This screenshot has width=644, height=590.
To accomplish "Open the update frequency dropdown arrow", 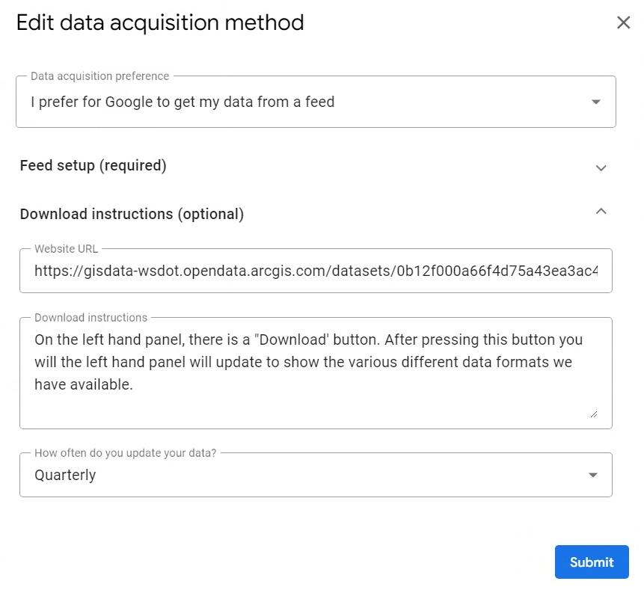I will click(x=592, y=475).
